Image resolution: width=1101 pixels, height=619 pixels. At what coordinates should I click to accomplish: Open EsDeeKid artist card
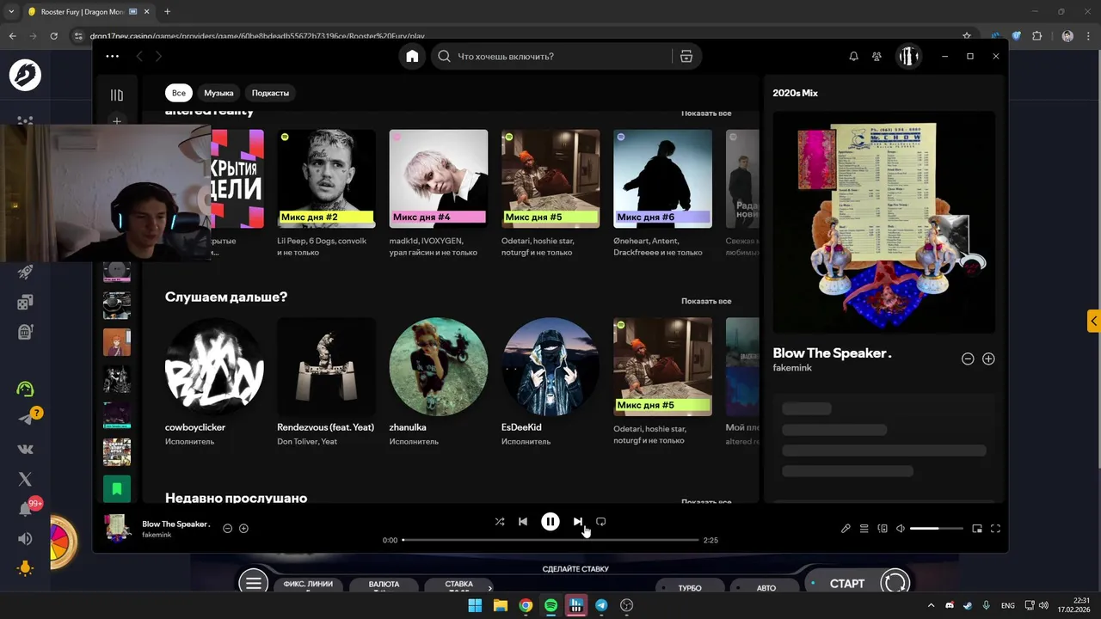click(550, 383)
